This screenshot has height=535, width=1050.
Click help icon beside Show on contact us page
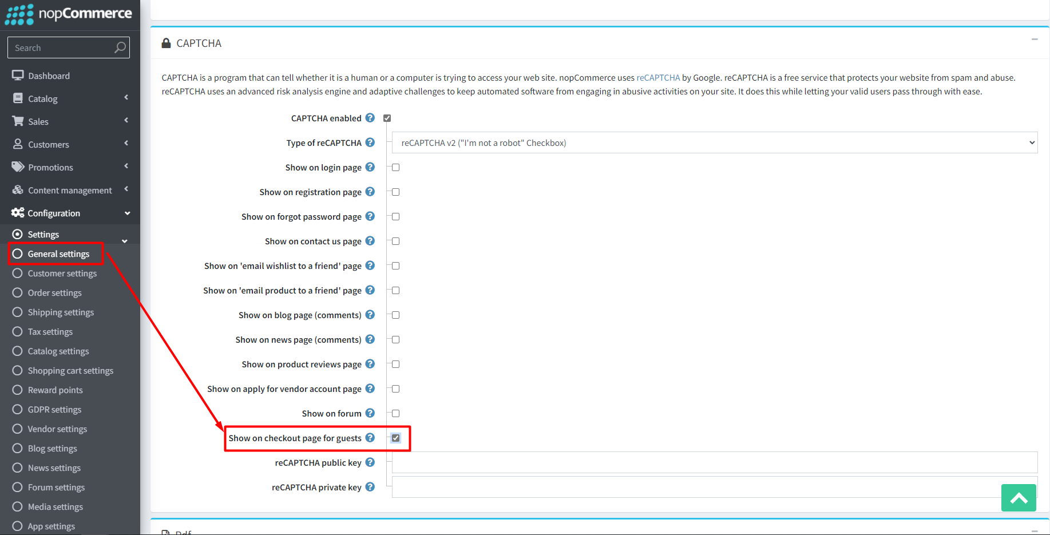point(370,241)
